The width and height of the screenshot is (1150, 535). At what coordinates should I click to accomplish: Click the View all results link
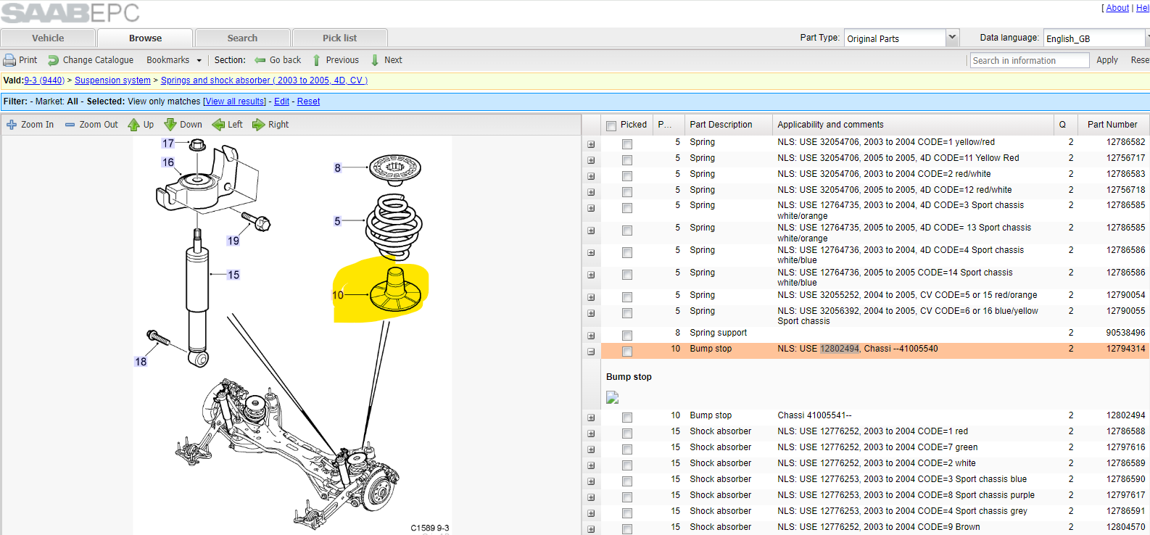click(235, 101)
